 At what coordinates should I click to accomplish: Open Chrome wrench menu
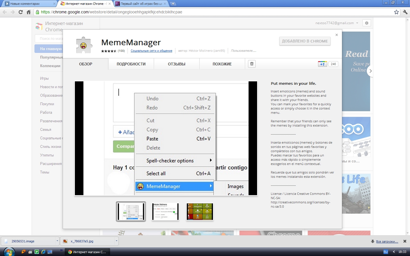coord(405,12)
